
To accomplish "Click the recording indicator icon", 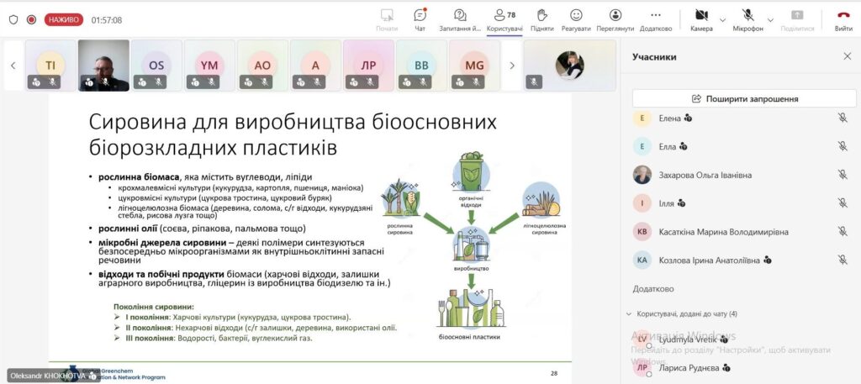I will pos(31,20).
